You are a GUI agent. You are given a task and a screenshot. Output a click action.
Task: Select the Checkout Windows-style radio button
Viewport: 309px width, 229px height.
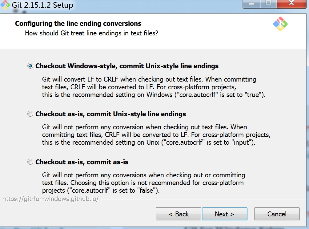pos(30,66)
